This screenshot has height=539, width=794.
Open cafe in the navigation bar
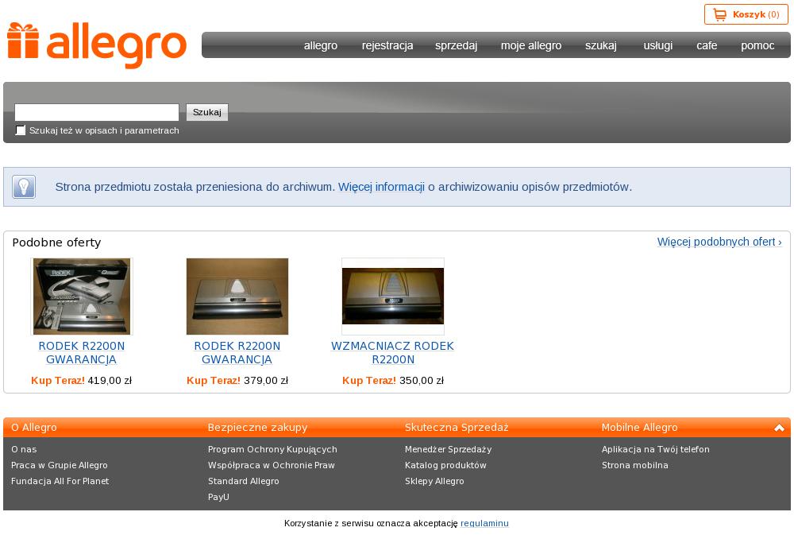click(x=707, y=45)
